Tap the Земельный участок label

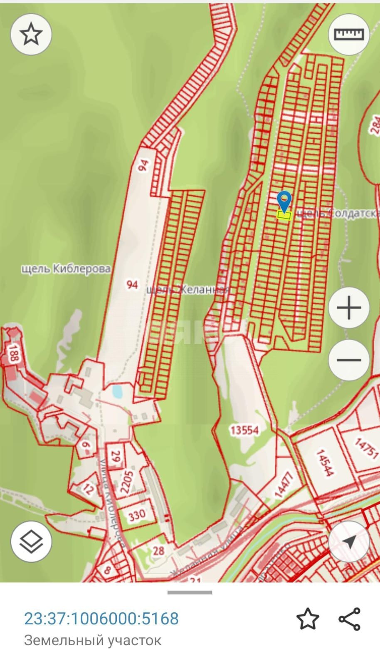coord(93,640)
